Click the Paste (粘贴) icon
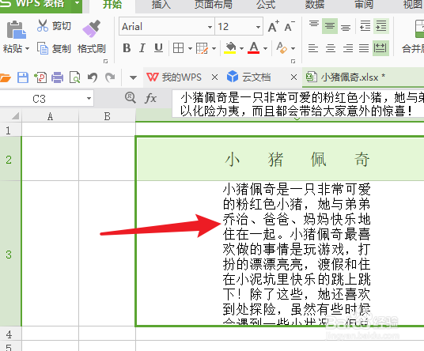Viewport: 424px width, 351px height. (17, 30)
